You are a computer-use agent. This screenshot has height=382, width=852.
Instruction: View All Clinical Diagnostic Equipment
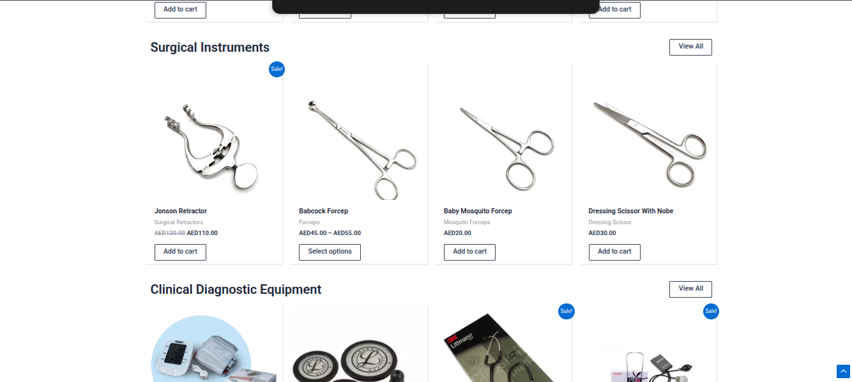pos(690,289)
